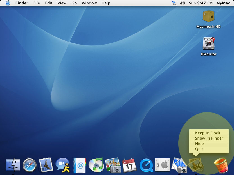Open the Macintosh HD desktop drive
The image size is (234, 175).
(208, 16)
